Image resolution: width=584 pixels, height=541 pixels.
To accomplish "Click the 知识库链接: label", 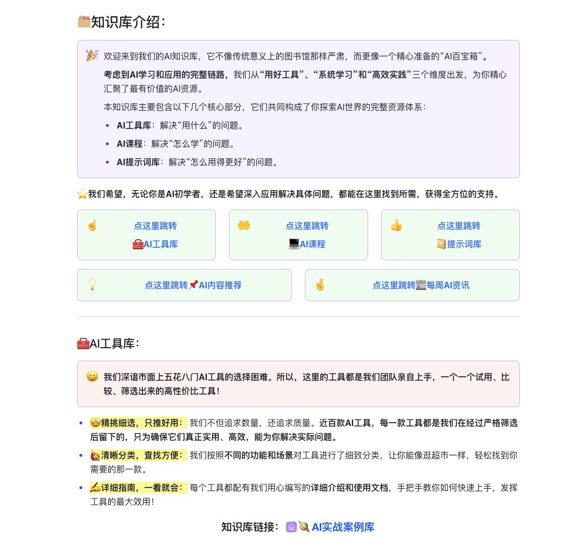I will 250,527.
